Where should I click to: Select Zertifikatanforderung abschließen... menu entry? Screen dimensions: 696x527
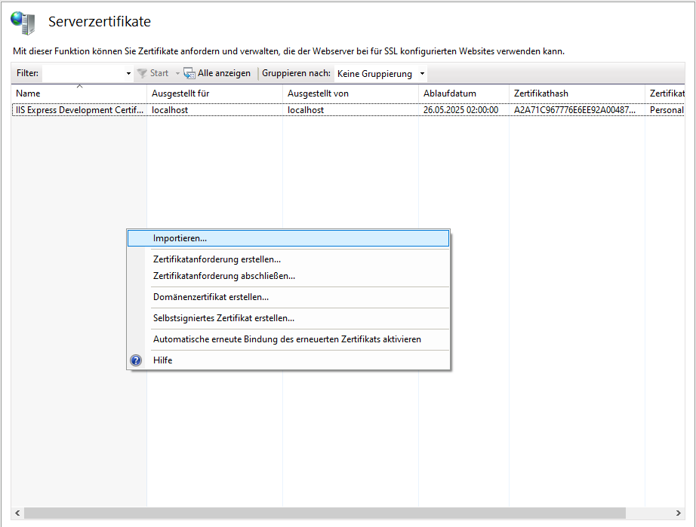pyautogui.click(x=223, y=276)
